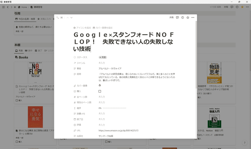Open the NO FLOP! book cover card

click(x=35, y=72)
